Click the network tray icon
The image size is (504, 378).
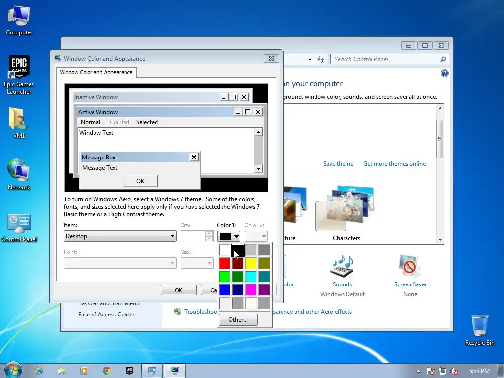[442, 371]
